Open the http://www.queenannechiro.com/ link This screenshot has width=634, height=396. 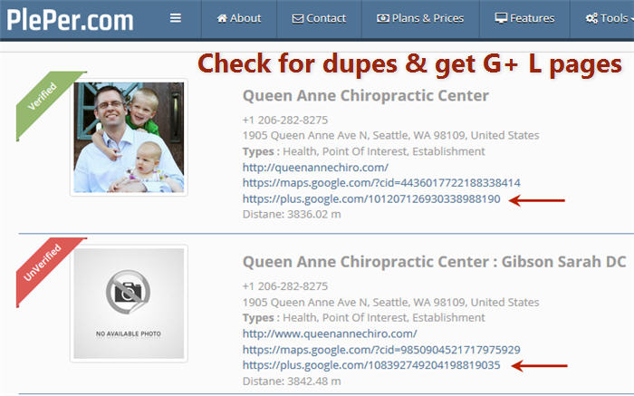330,333
